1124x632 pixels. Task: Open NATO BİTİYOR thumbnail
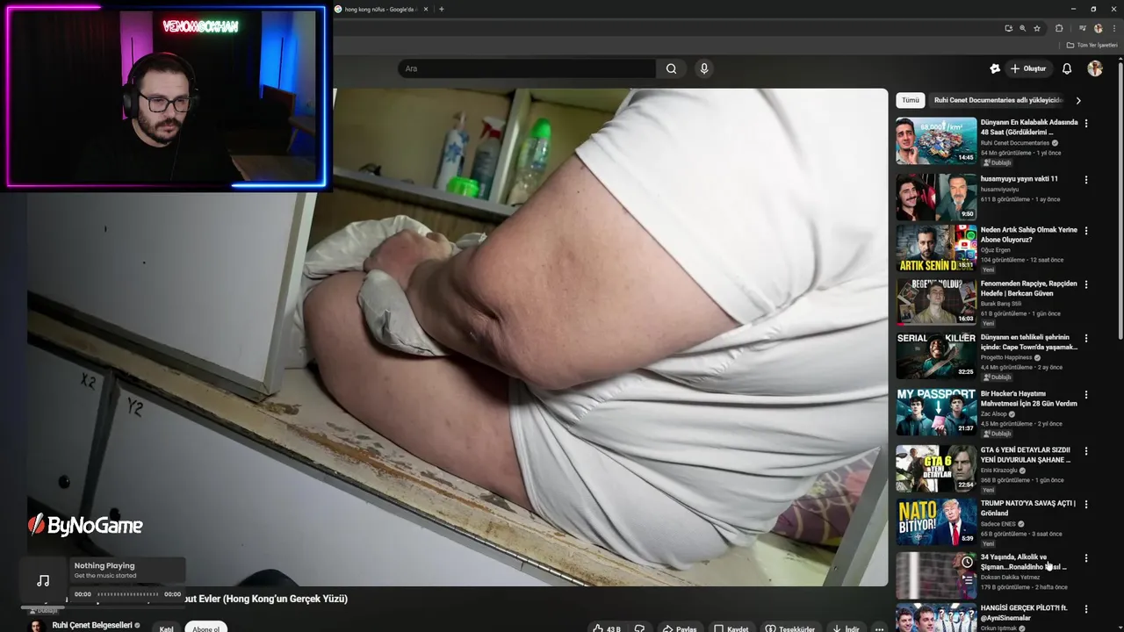936,521
